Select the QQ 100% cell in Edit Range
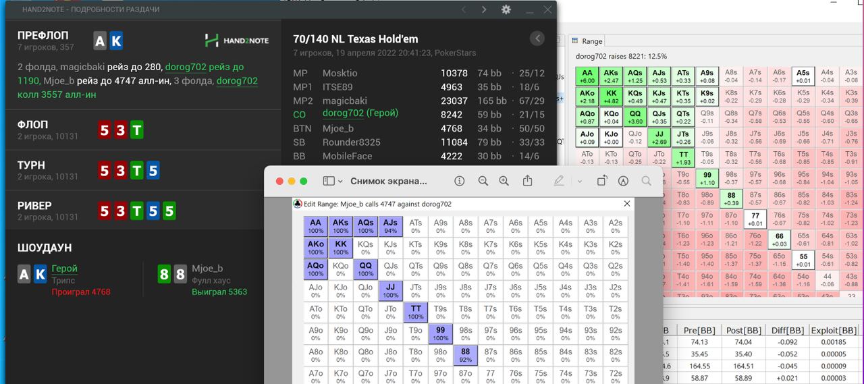The image size is (864, 384). (x=365, y=269)
